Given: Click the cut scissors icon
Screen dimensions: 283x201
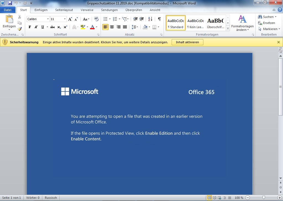Looking at the screenshot, I should coord(20,17).
